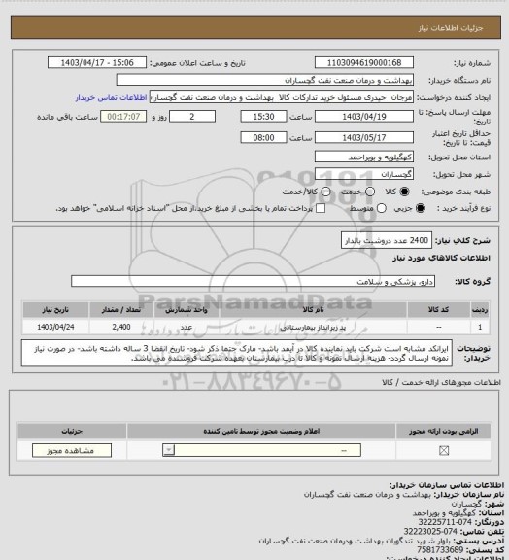This screenshot has width=509, height=560.
Task: Toggle the mandatory permit checkbox icon
Action: [444, 451]
